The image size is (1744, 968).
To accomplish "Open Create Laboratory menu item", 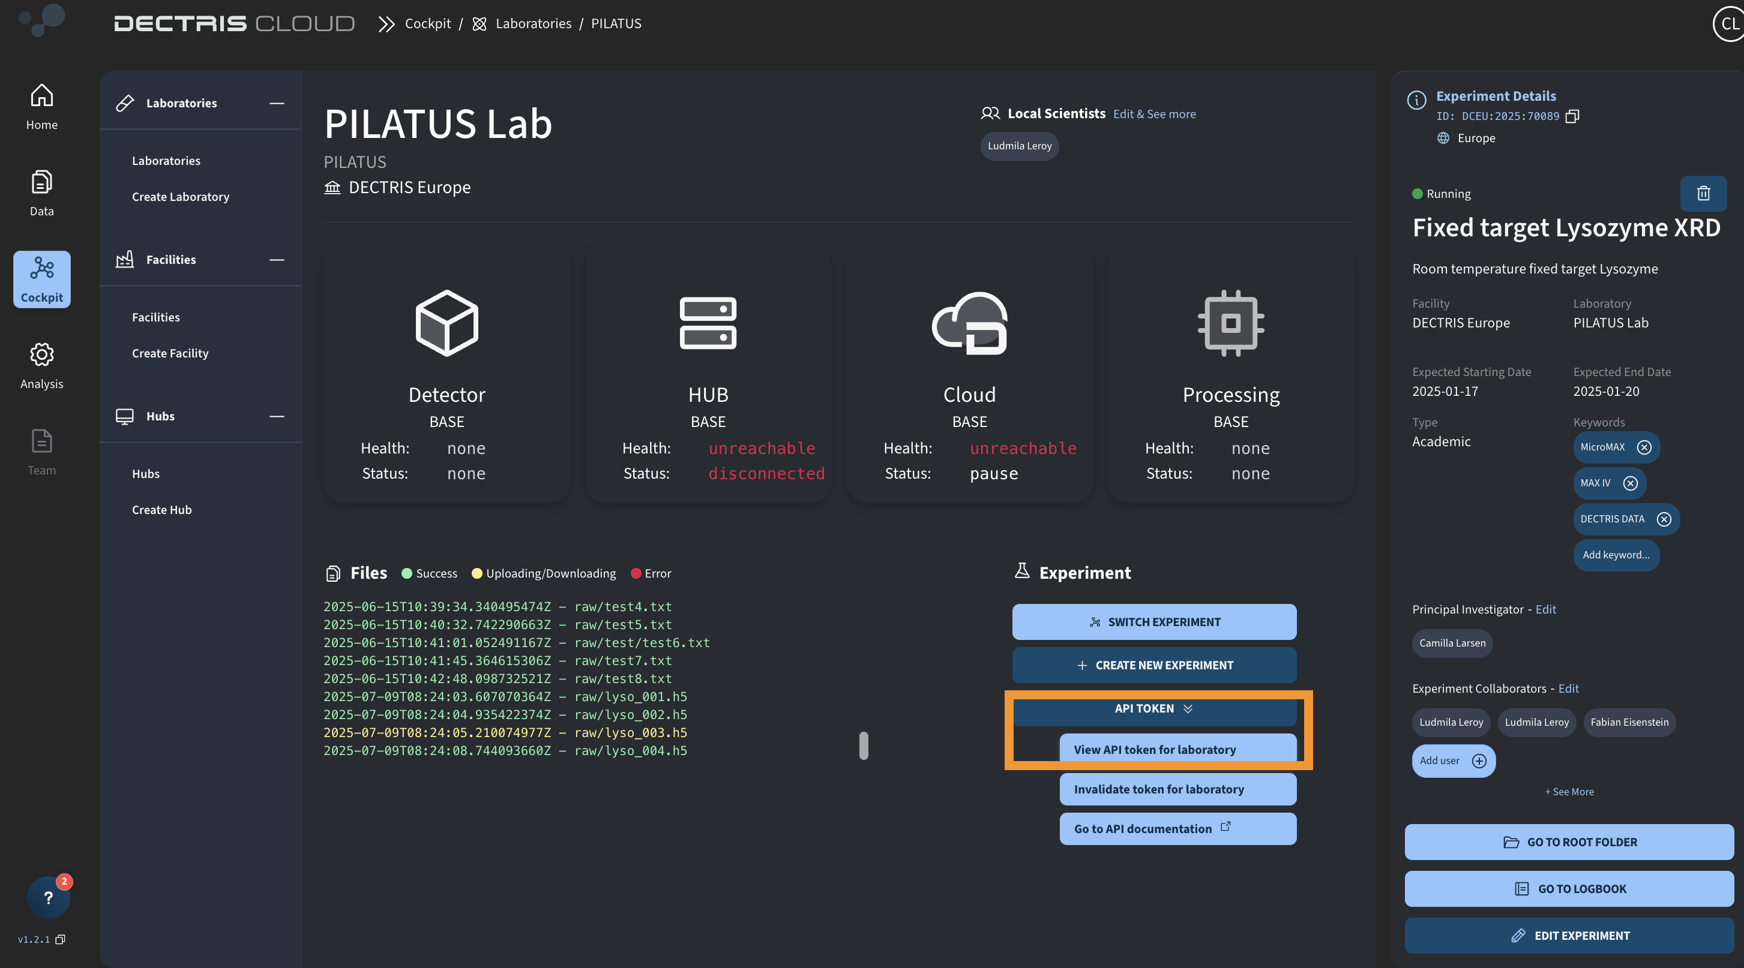I will [180, 196].
